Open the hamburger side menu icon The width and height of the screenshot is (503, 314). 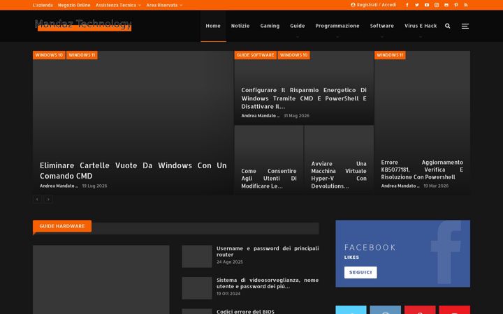[465, 27]
